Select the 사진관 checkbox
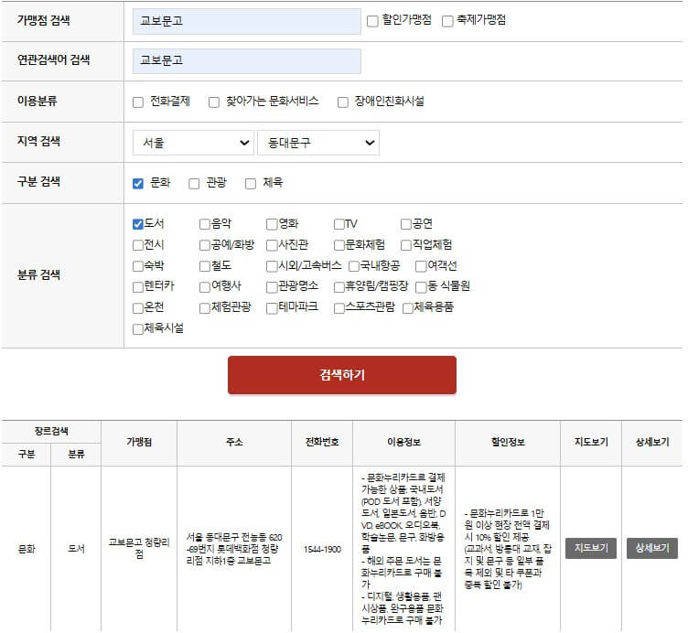 272,245
